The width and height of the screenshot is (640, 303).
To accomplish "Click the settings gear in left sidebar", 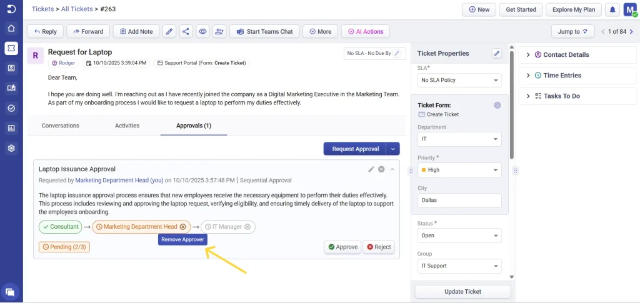I will point(11,148).
